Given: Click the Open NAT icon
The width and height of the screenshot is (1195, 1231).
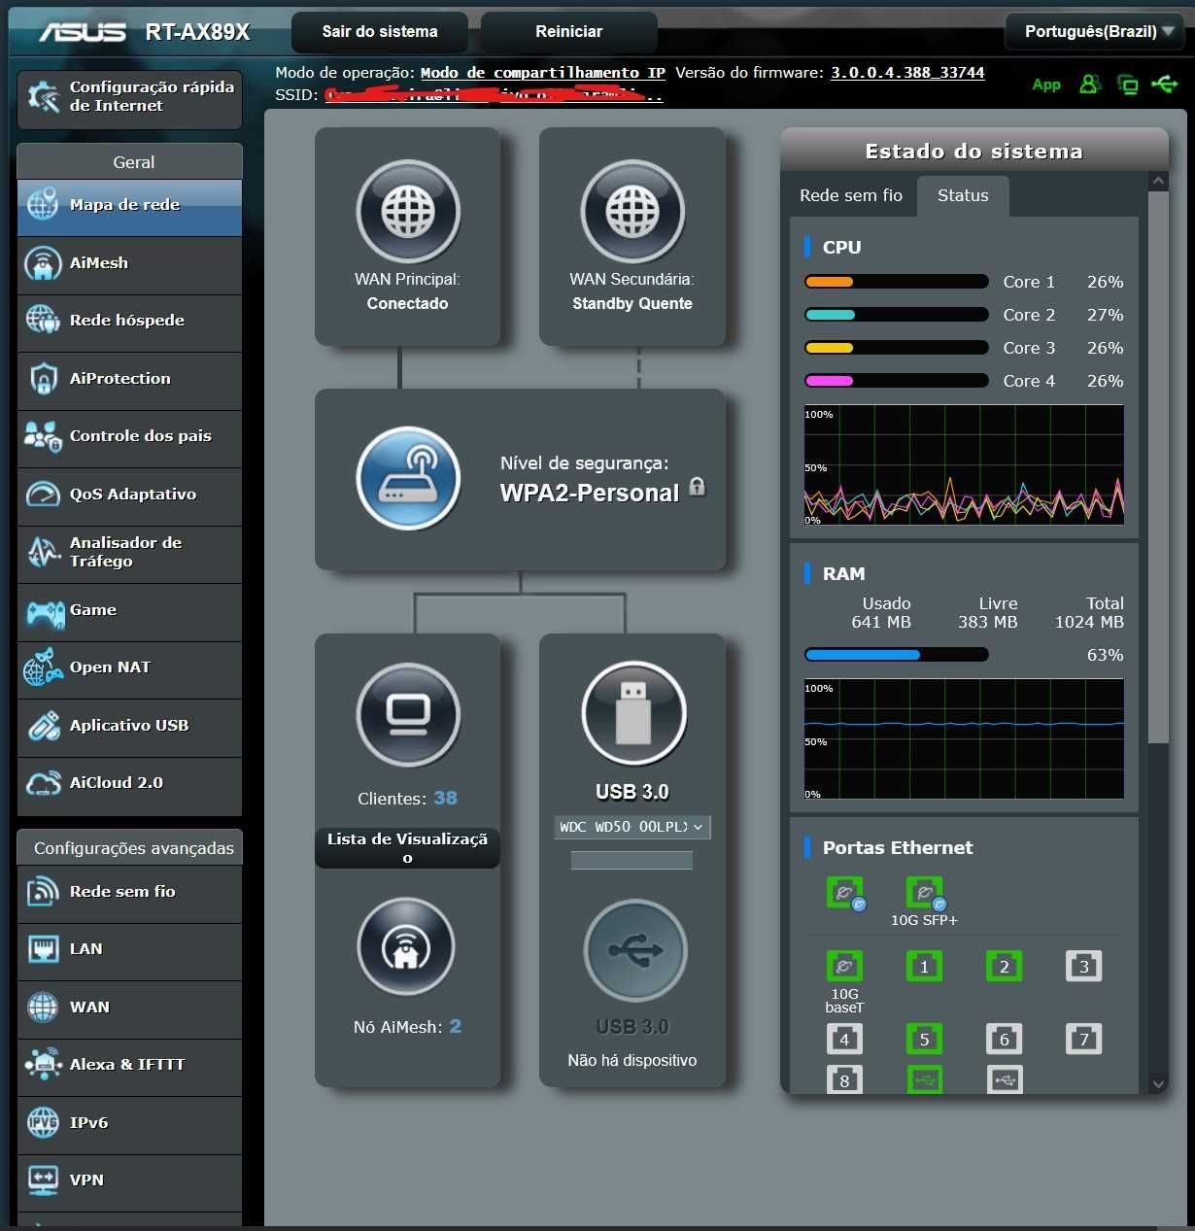Looking at the screenshot, I should coord(44,668).
